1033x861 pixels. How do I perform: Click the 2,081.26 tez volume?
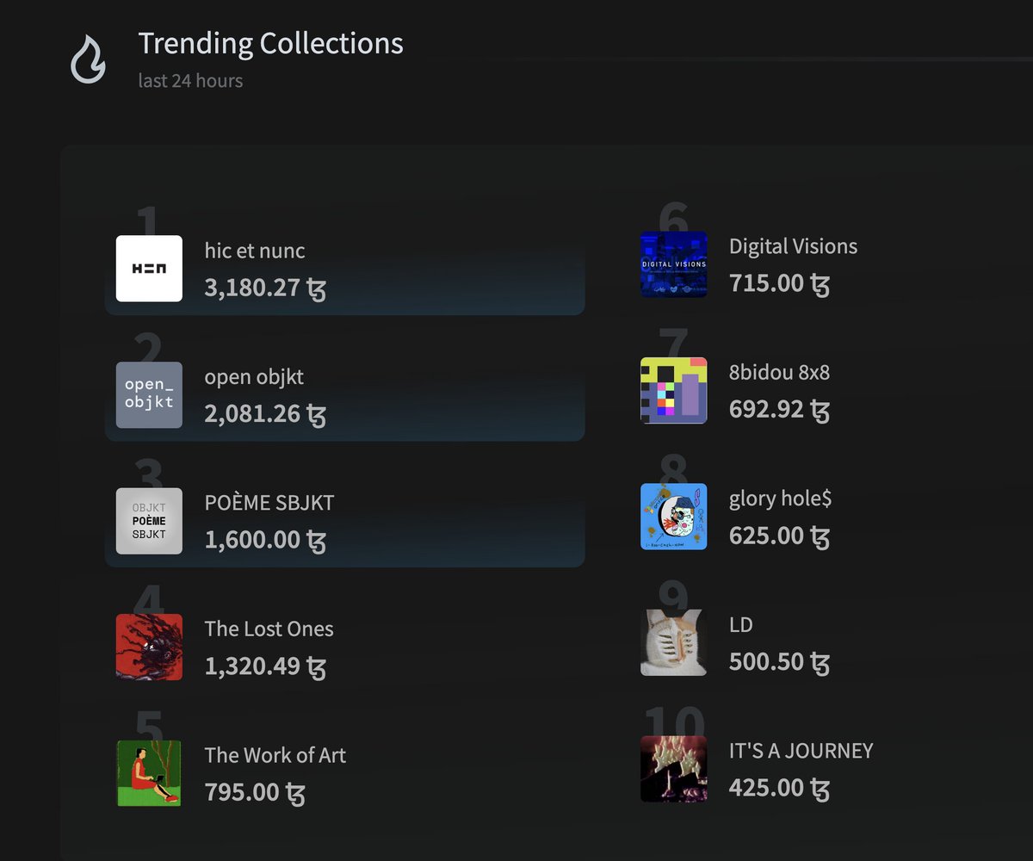point(265,414)
